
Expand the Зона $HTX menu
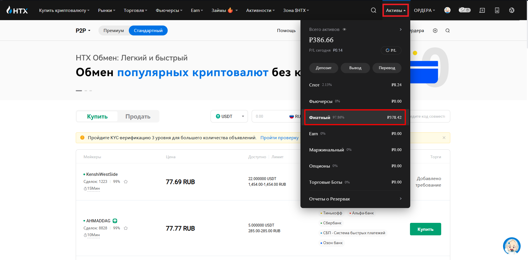pos(296,10)
